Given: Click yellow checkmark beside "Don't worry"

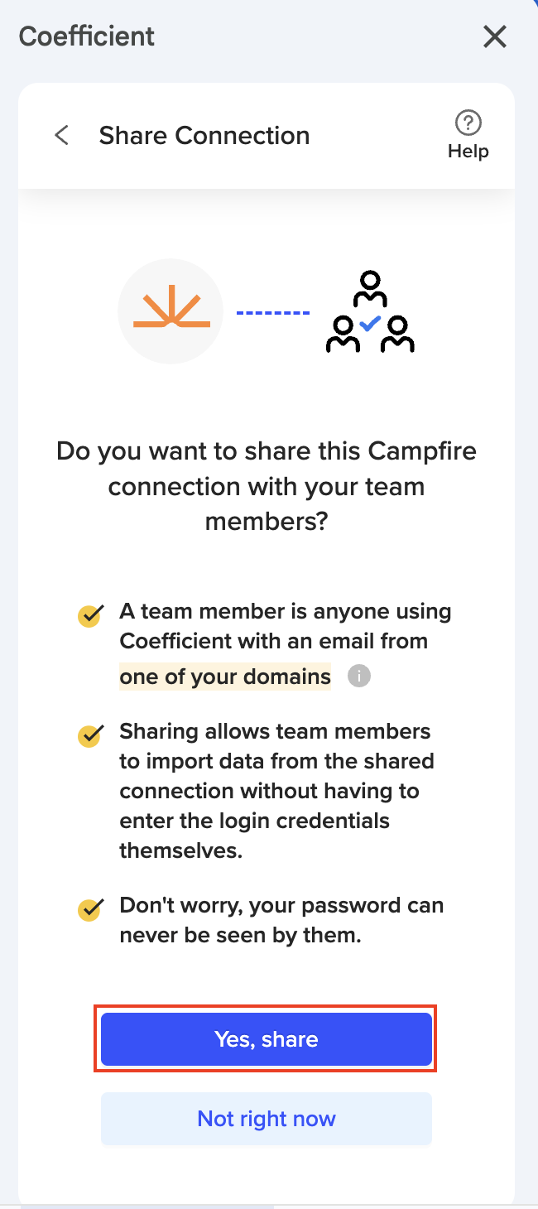Looking at the screenshot, I should pyautogui.click(x=89, y=909).
